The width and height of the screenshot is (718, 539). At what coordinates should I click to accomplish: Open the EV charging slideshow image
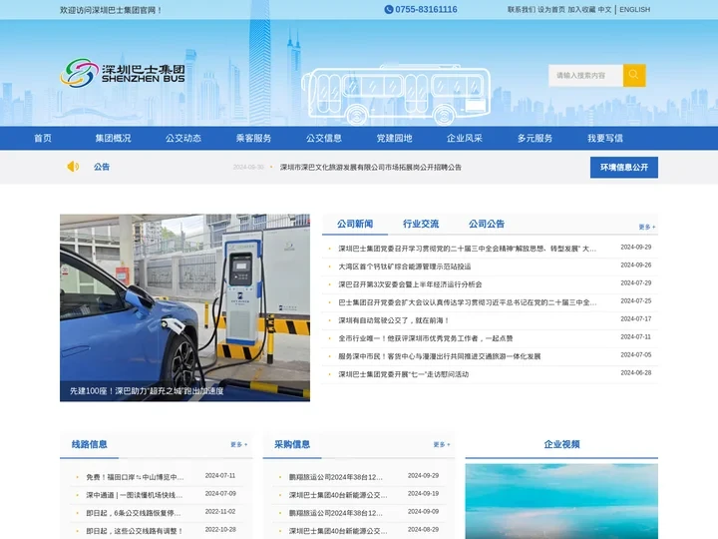185,297
